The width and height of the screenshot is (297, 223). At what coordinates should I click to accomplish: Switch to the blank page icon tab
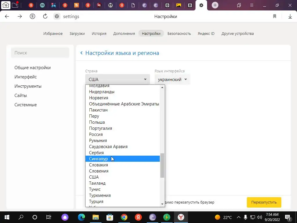click(133, 5)
